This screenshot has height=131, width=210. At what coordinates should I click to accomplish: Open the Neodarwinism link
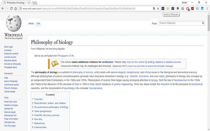[x=181, y=80]
